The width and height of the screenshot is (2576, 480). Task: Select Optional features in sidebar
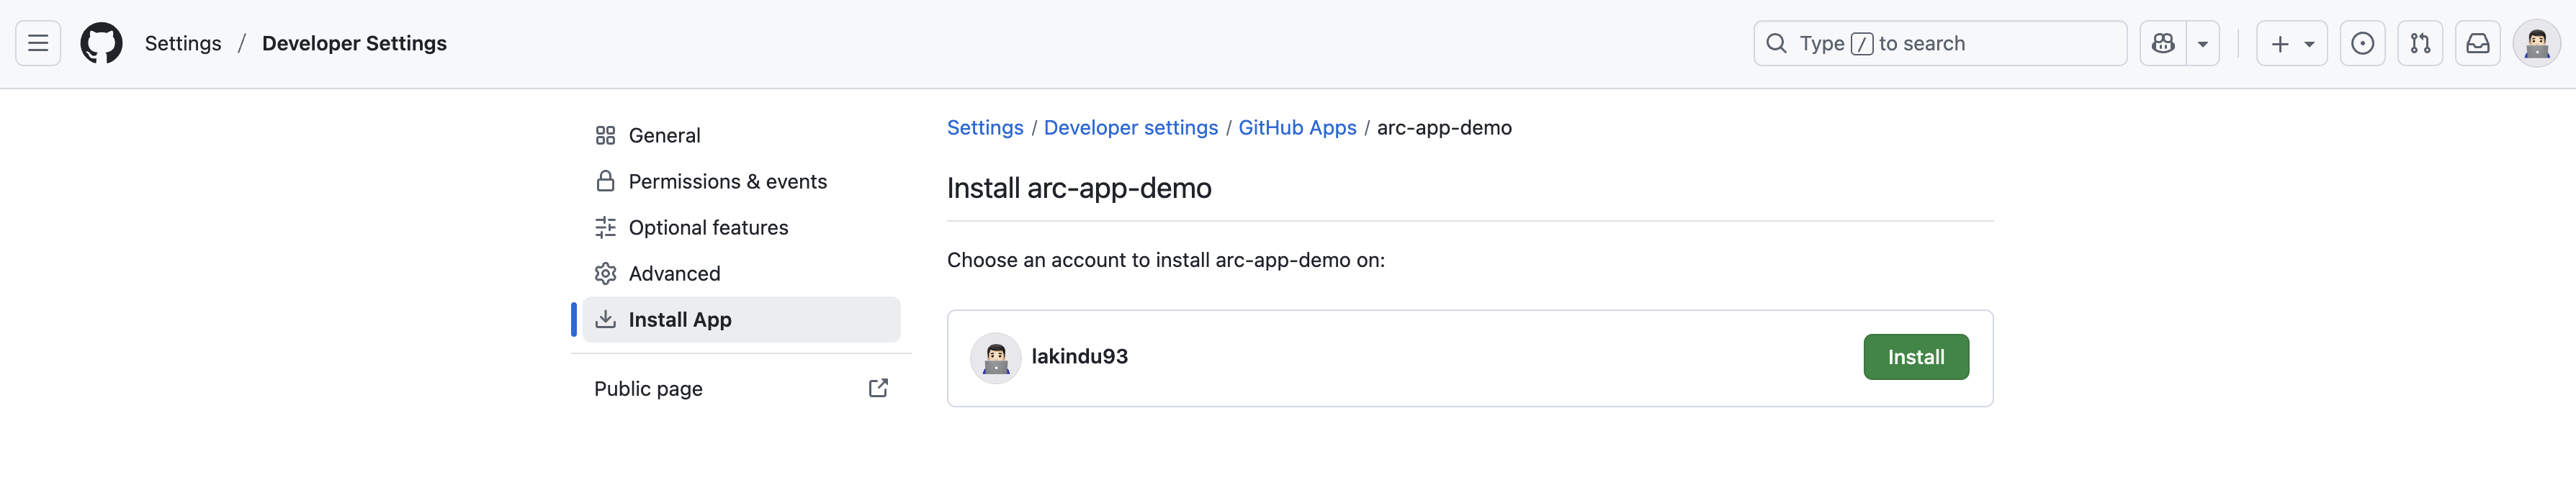pyautogui.click(x=741, y=227)
